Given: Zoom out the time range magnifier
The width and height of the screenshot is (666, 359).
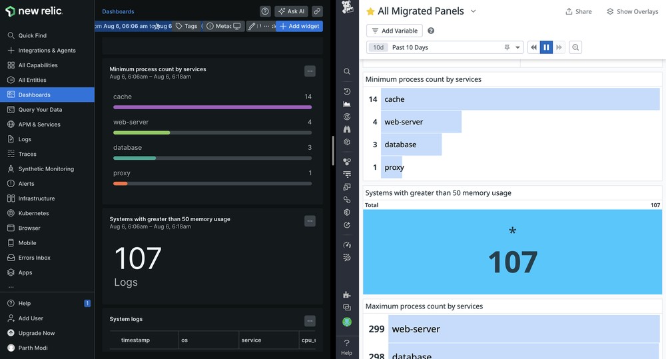Looking at the screenshot, I should pyautogui.click(x=575, y=47).
